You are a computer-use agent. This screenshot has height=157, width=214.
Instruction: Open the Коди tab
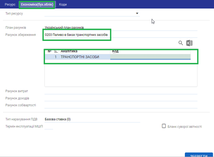point(63,5)
